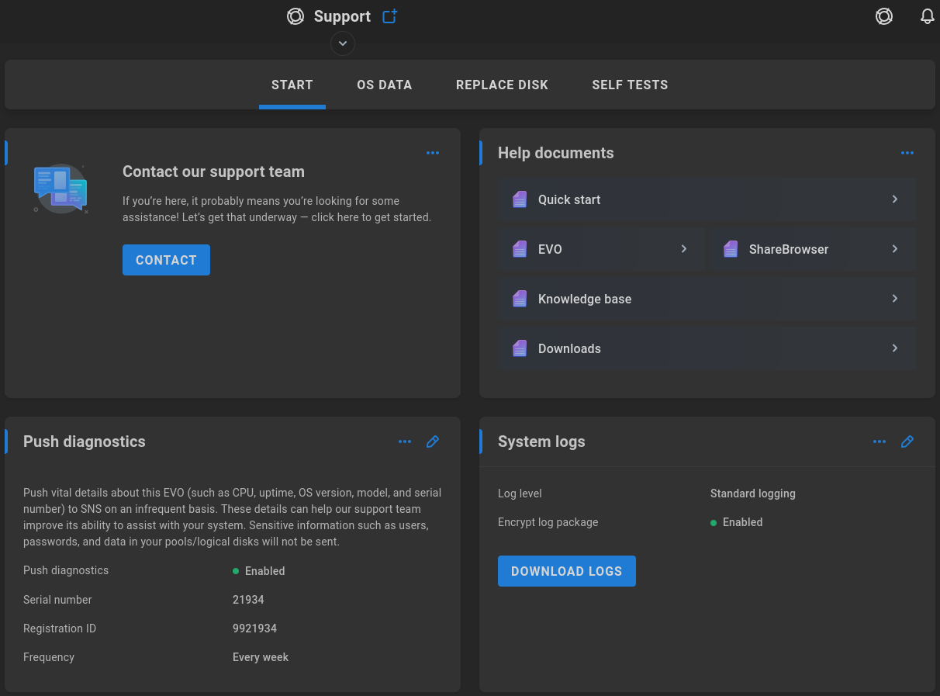Click the Knowledge base row chevron

tap(895, 299)
